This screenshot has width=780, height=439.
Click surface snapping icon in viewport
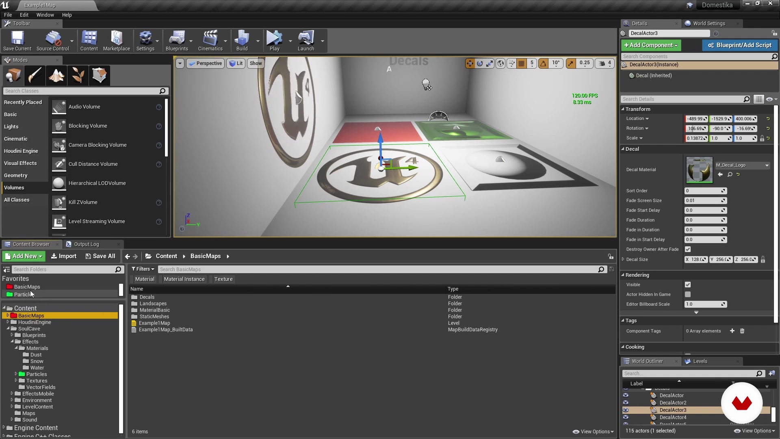click(511, 63)
